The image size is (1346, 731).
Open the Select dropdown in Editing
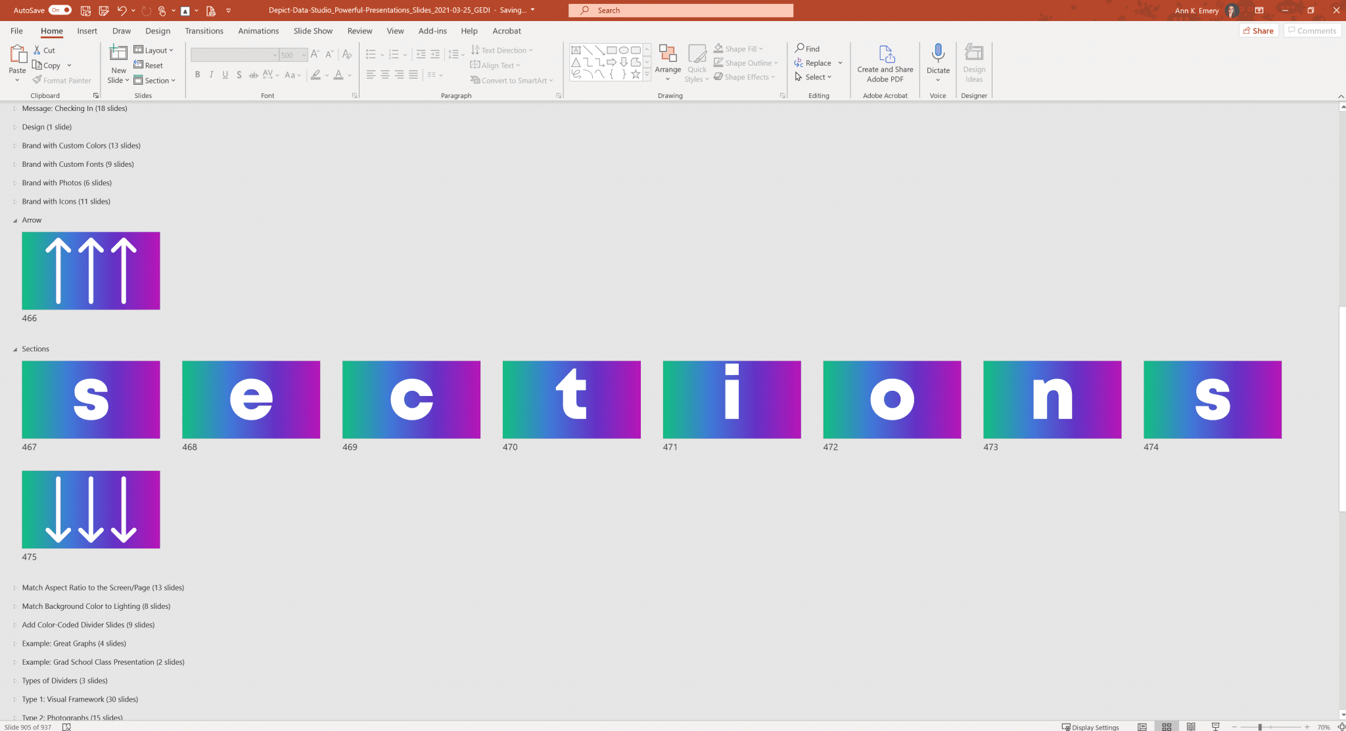pos(813,77)
